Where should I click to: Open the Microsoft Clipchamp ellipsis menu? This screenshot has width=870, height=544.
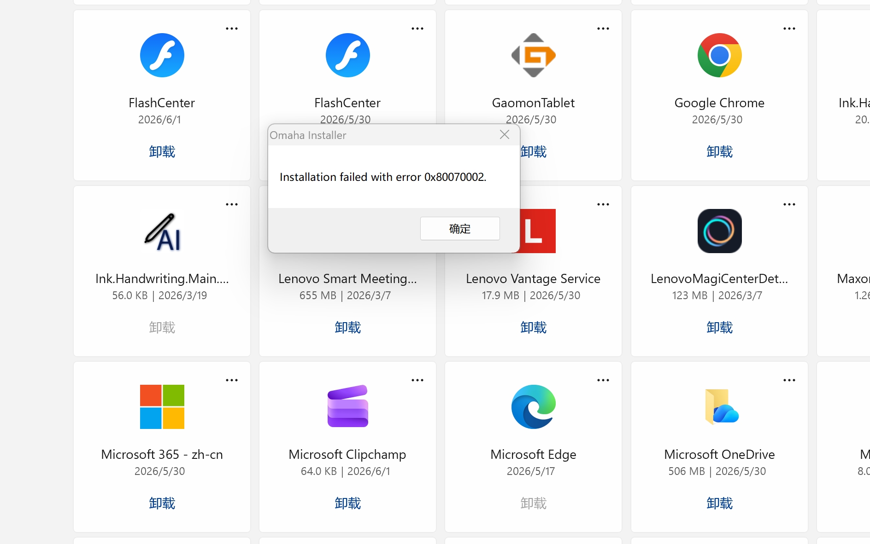tap(417, 380)
